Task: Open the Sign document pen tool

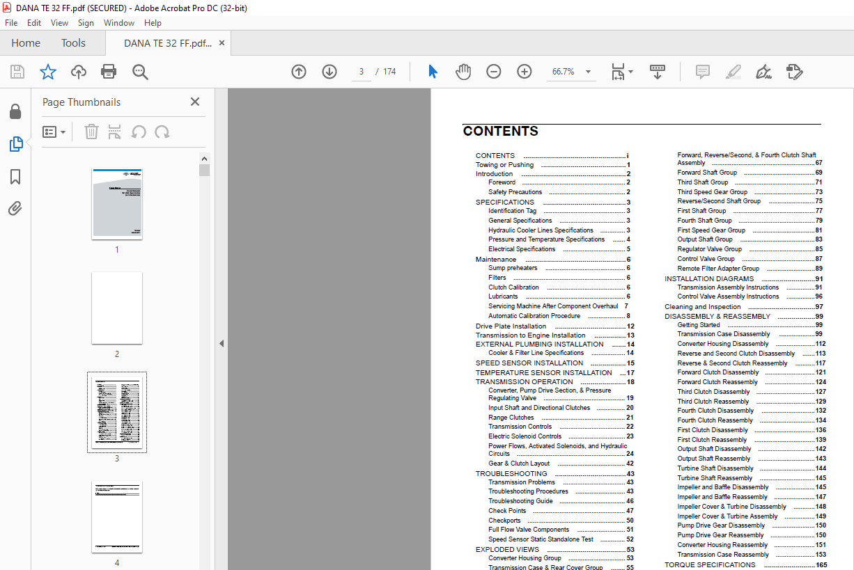Action: pos(763,72)
